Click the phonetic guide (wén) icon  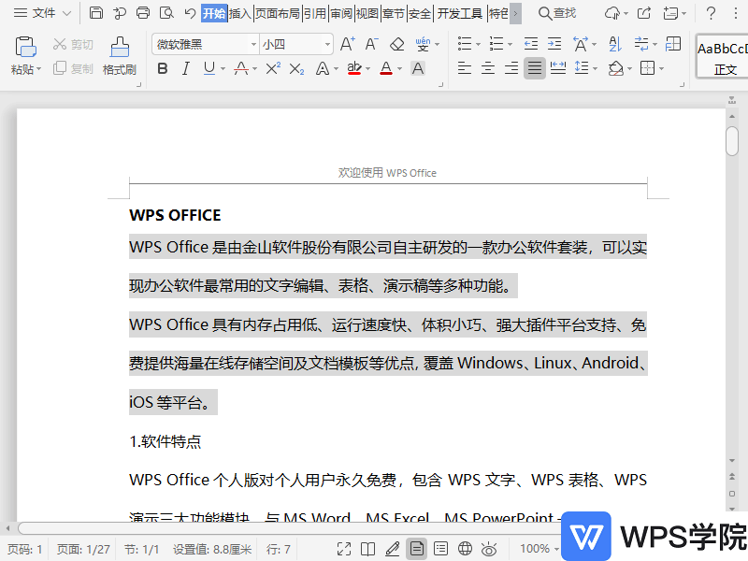[x=423, y=44]
